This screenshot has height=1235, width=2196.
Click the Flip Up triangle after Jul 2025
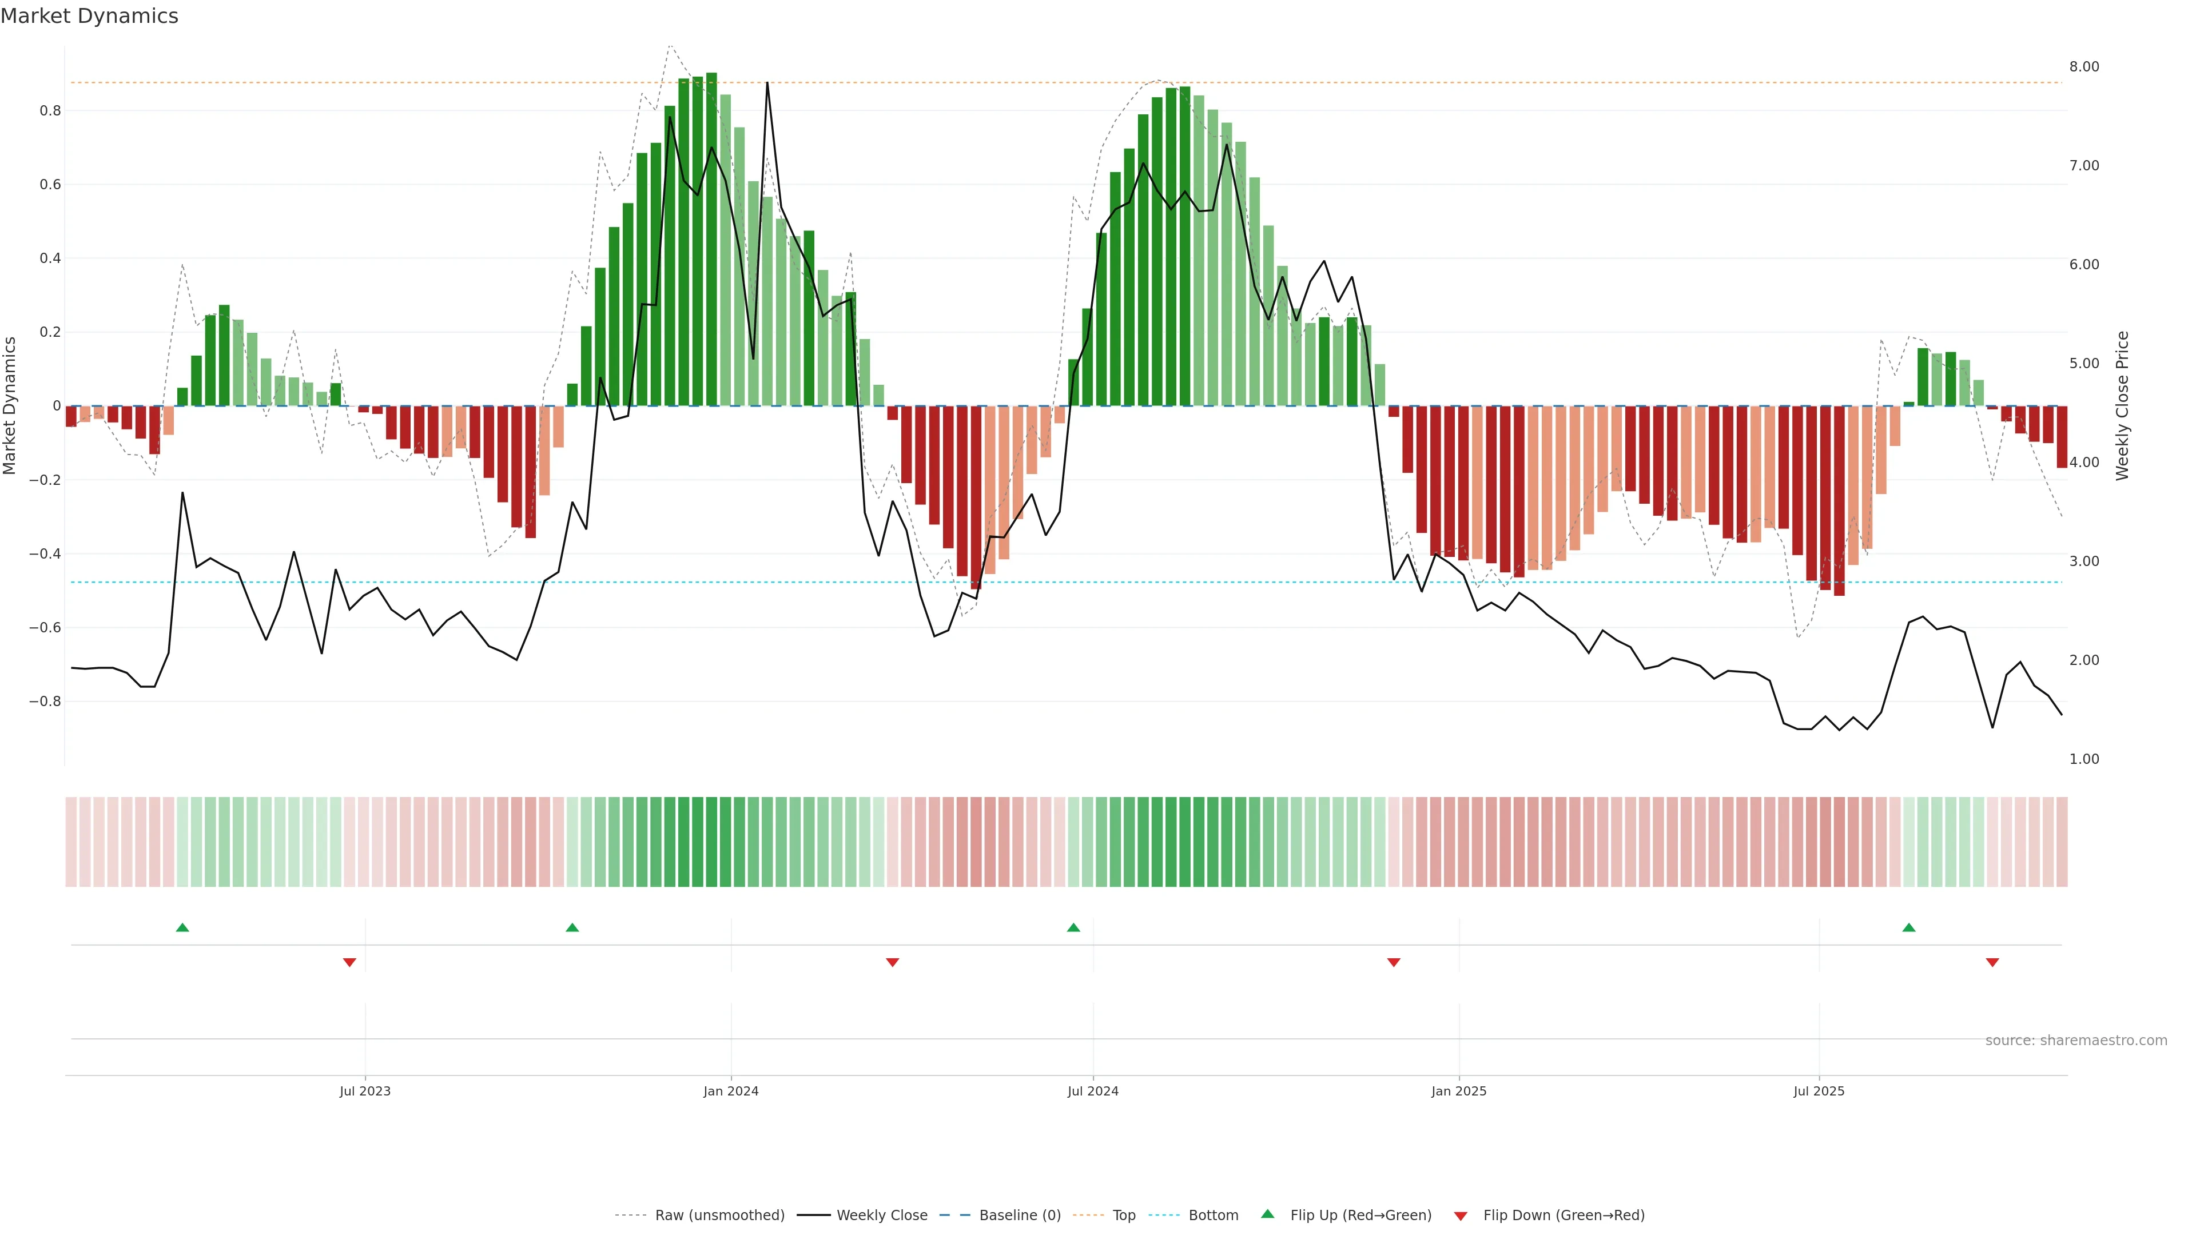coord(1909,927)
